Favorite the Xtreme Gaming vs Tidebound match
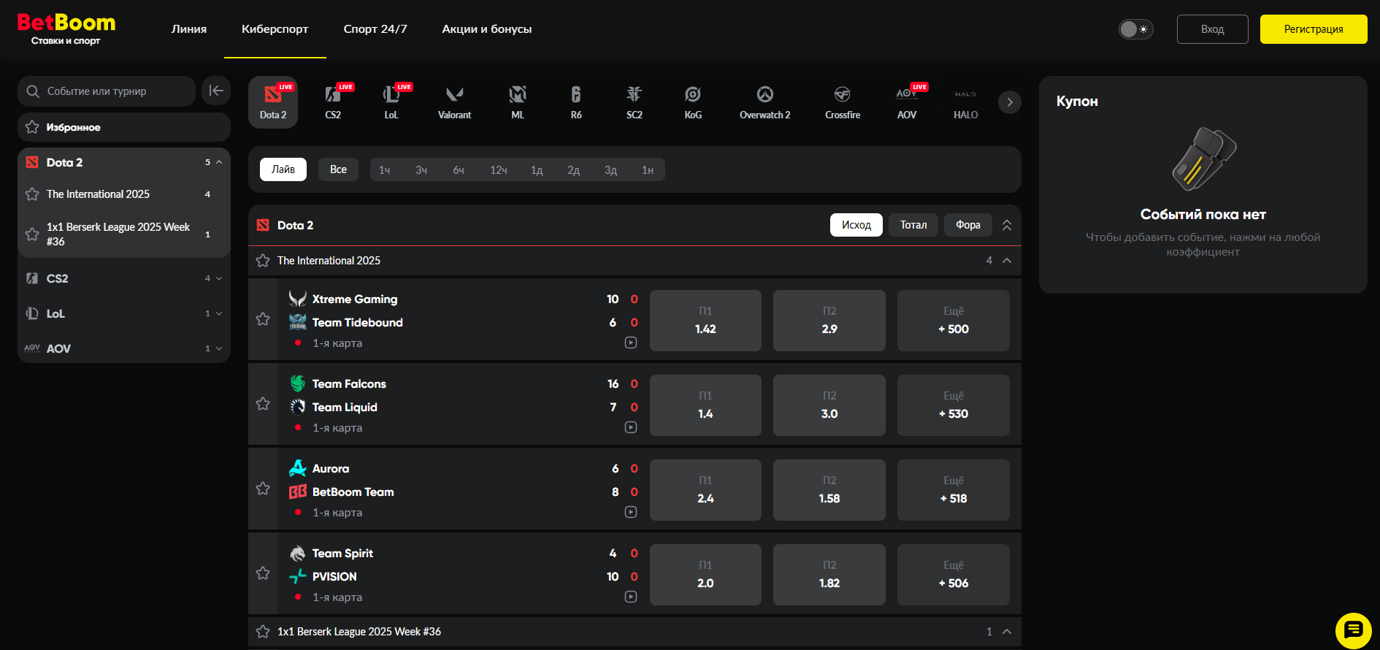 263,319
